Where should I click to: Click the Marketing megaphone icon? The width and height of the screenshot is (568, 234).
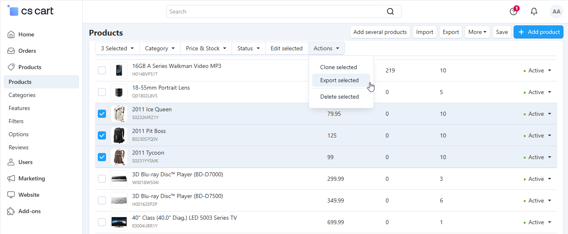click(x=11, y=178)
